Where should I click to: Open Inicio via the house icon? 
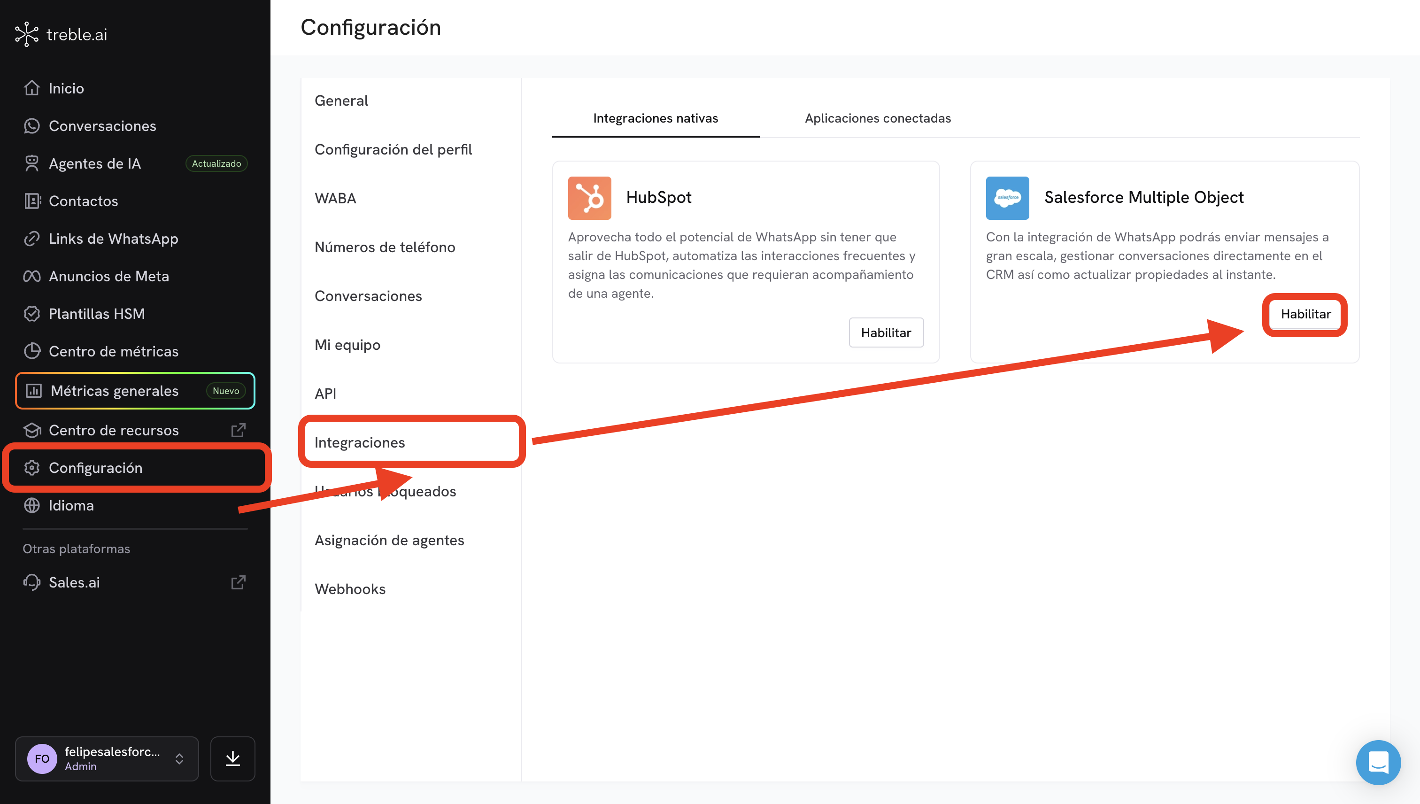click(32, 88)
